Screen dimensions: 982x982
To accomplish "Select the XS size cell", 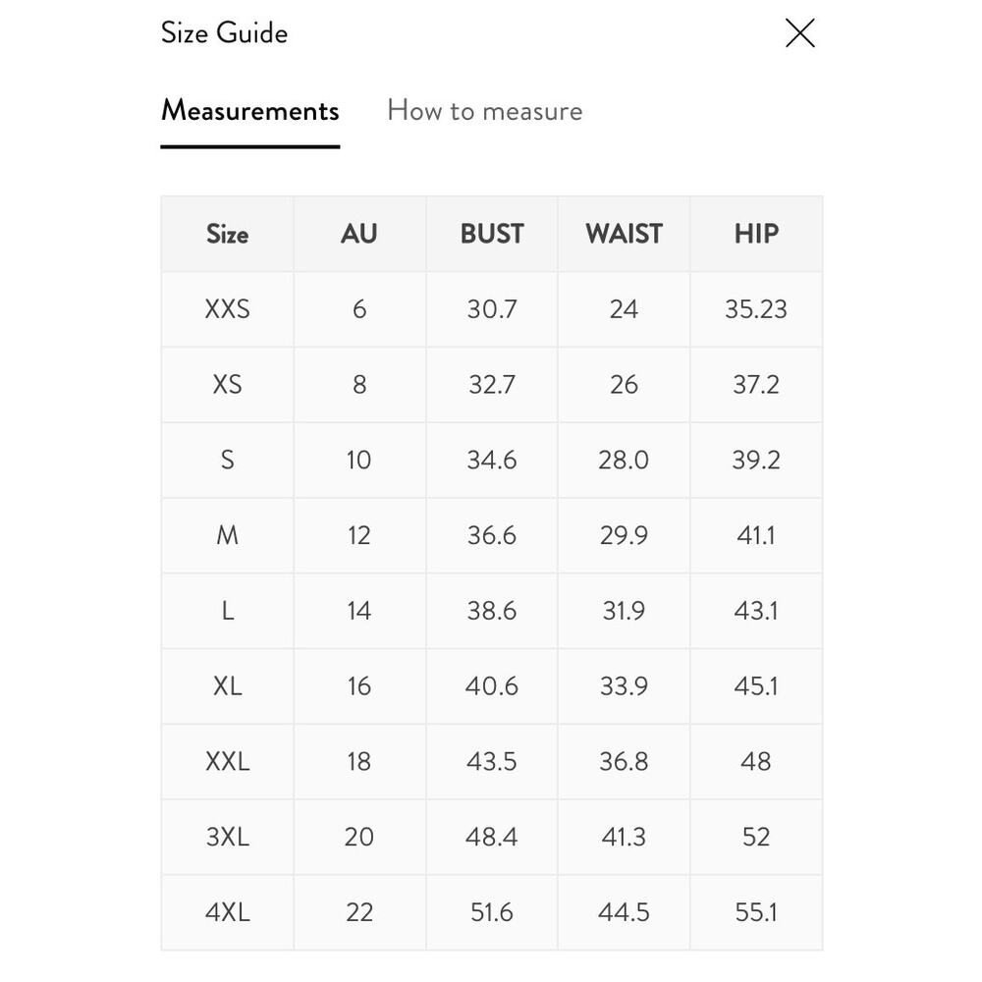I will pyautogui.click(x=228, y=385).
